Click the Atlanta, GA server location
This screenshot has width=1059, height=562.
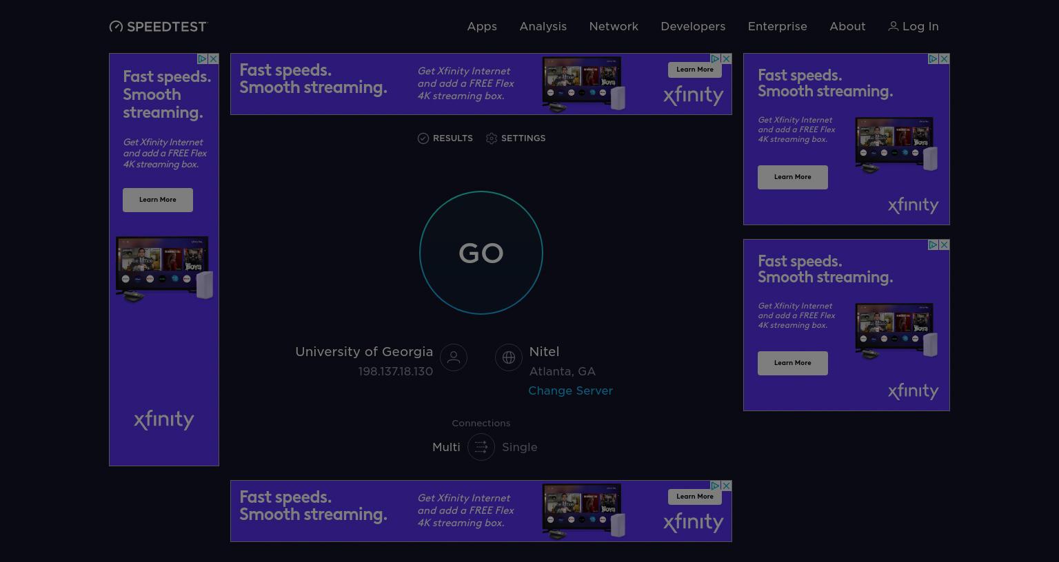tap(563, 371)
